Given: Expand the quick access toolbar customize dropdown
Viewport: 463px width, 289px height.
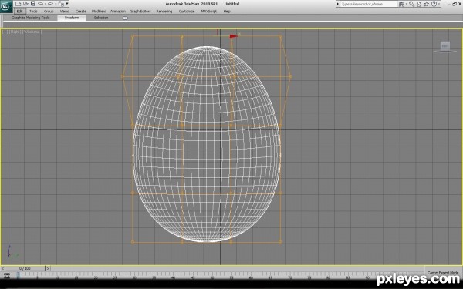Looking at the screenshot, I should click(67, 4).
